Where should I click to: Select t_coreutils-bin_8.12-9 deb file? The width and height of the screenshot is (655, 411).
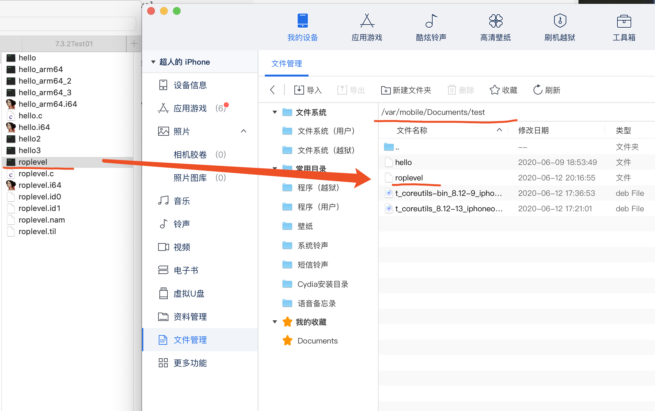516,193
